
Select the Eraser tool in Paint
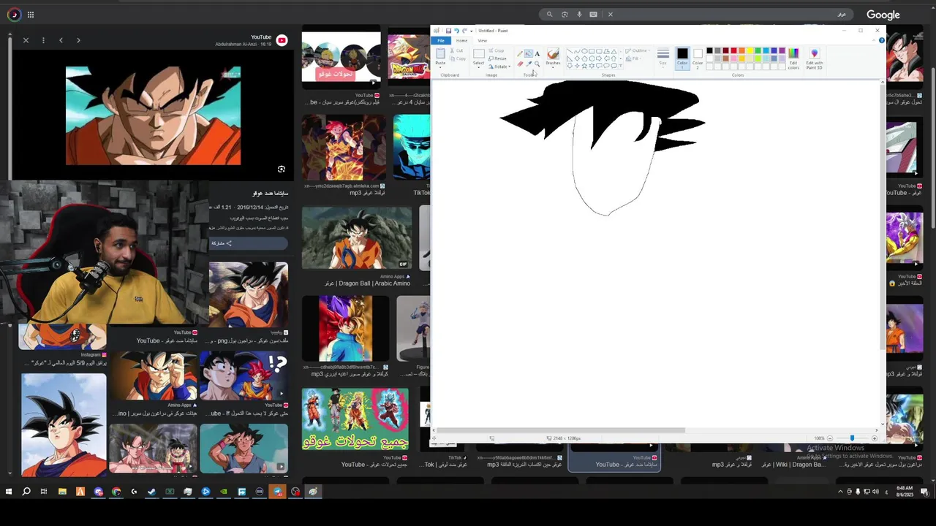pos(520,64)
